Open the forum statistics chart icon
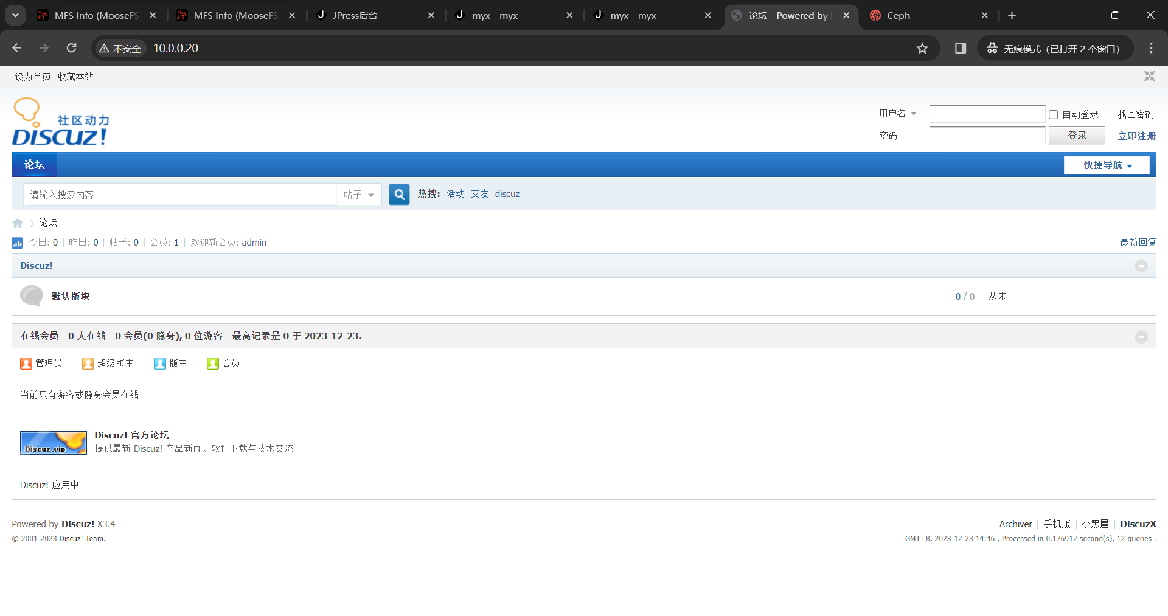 [x=17, y=243]
